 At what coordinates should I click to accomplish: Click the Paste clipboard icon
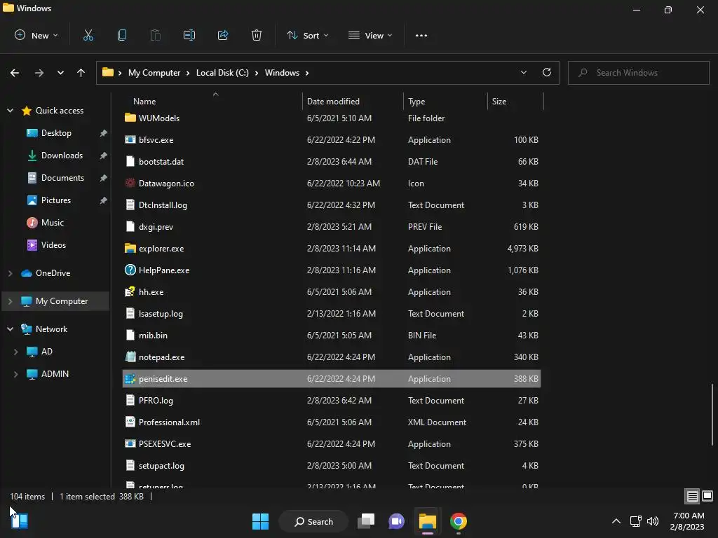coord(155,35)
